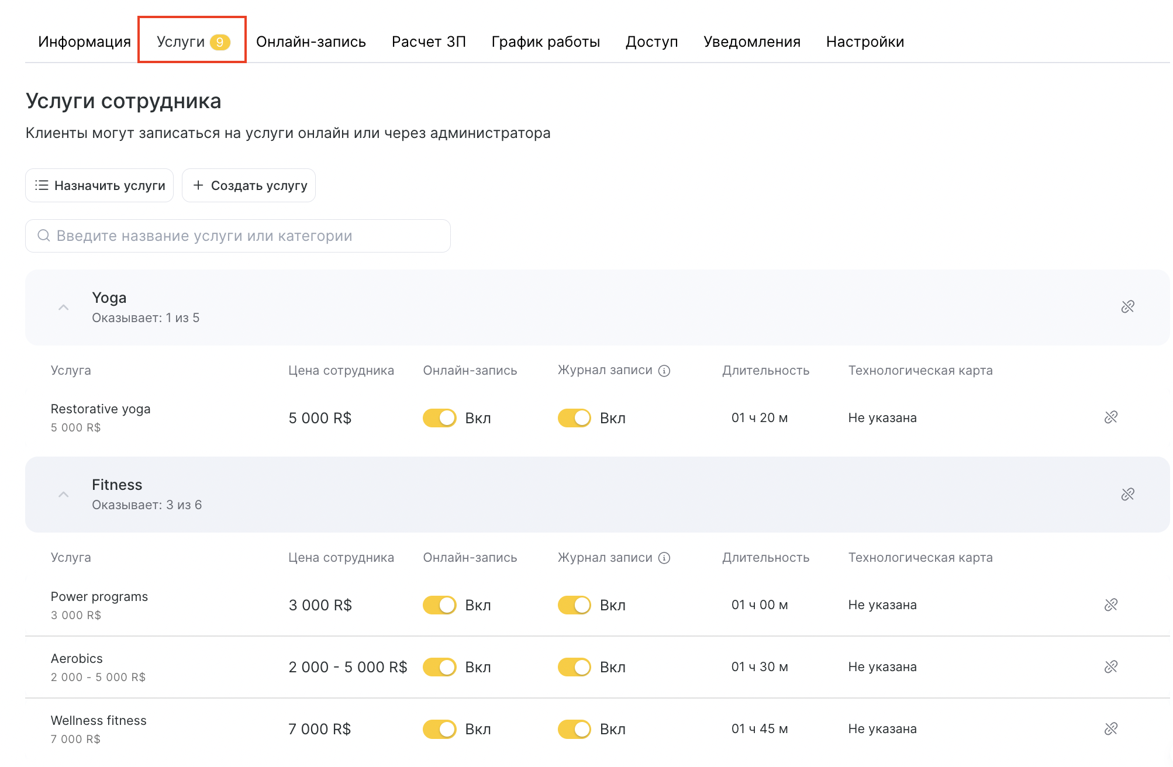The height and width of the screenshot is (767, 1173).
Task: Unlink Aerobics service from employee
Action: click(1110, 666)
